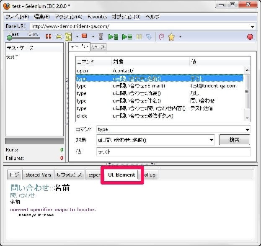Click the yellow star favorites icon

tap(171, 37)
